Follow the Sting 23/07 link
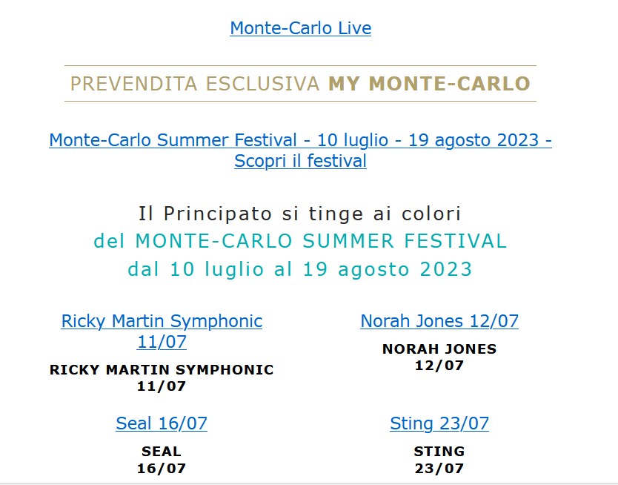The width and height of the screenshot is (618, 485). point(439,423)
